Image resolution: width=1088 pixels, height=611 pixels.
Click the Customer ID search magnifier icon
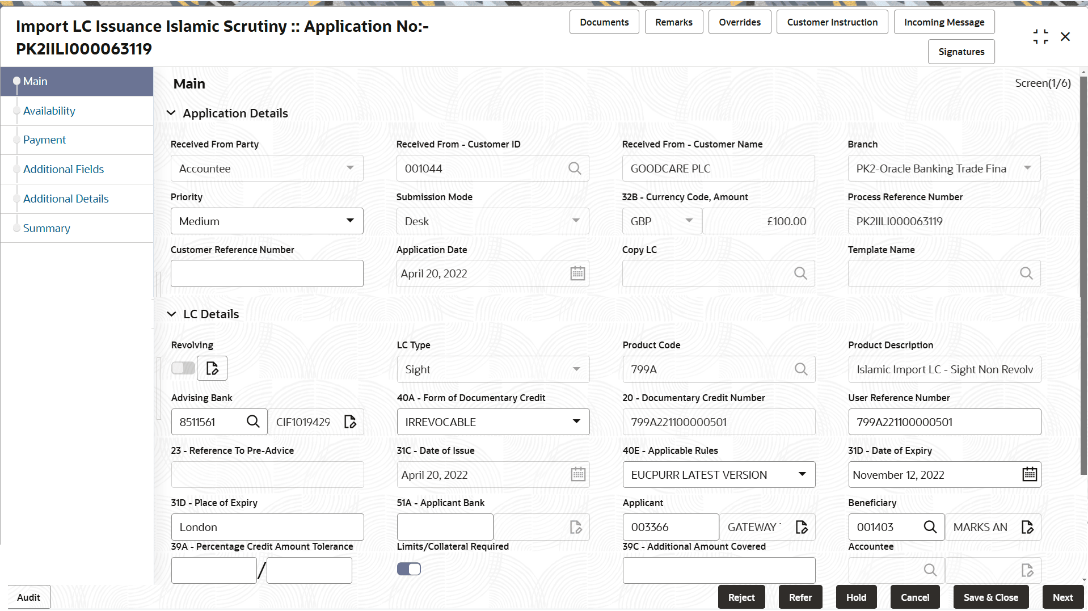575,168
